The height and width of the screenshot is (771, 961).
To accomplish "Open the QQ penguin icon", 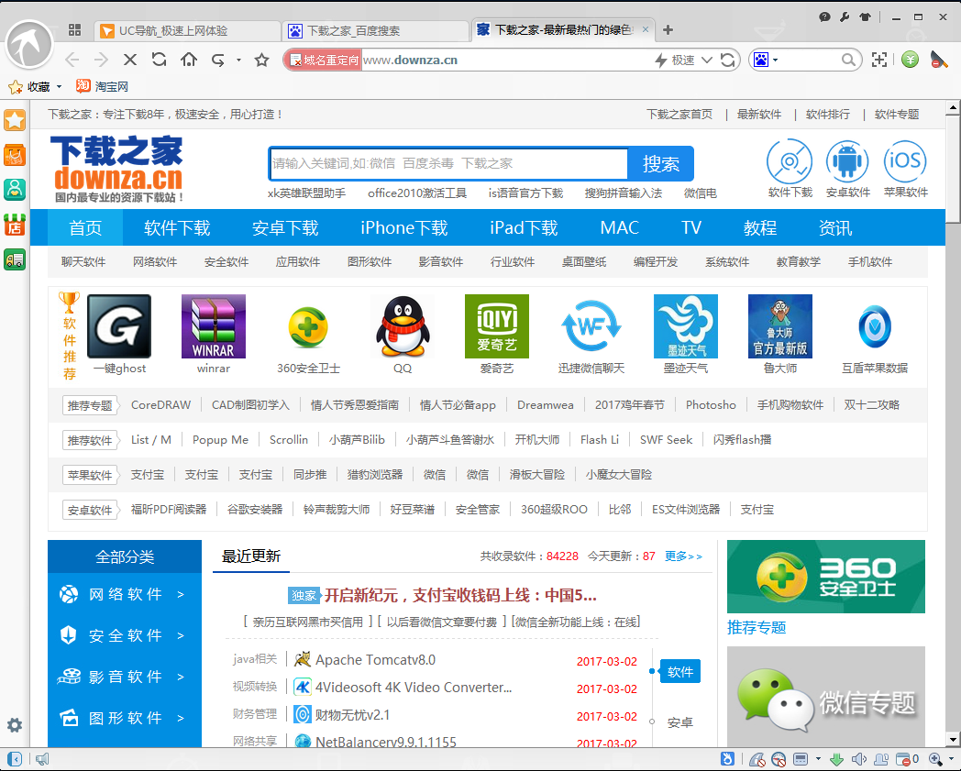I will (402, 326).
